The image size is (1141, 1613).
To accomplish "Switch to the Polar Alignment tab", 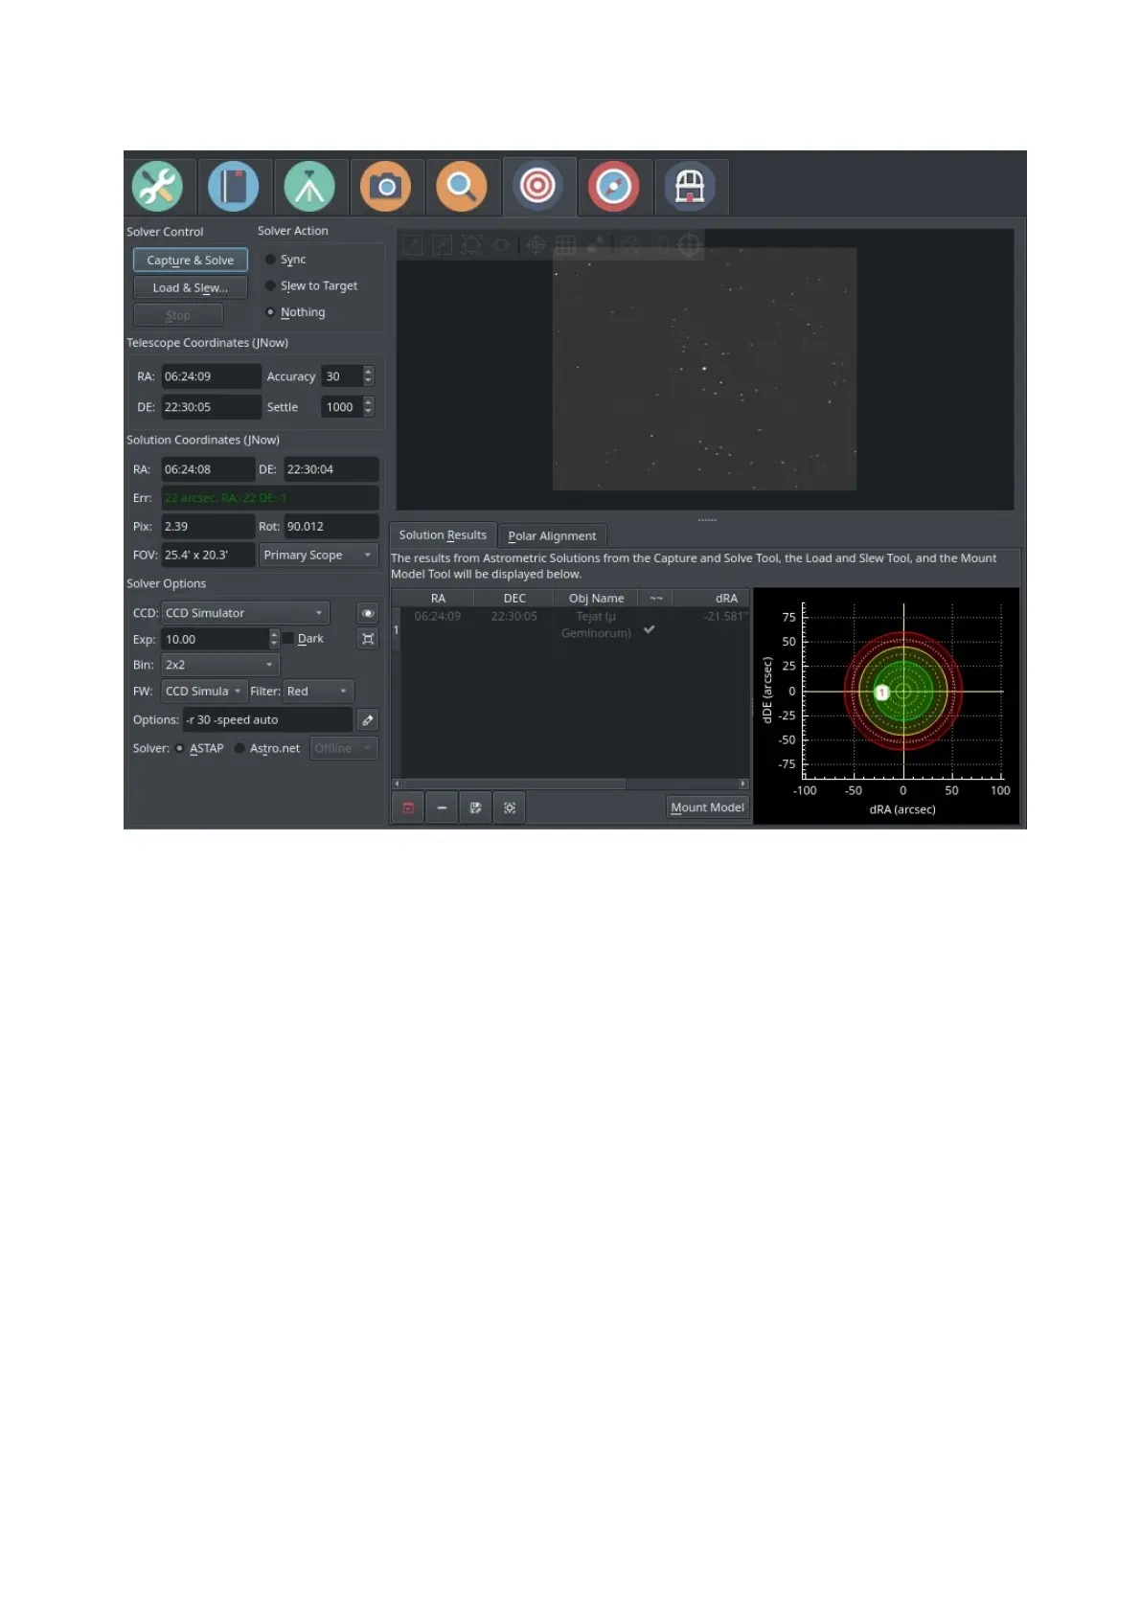I will pos(552,536).
